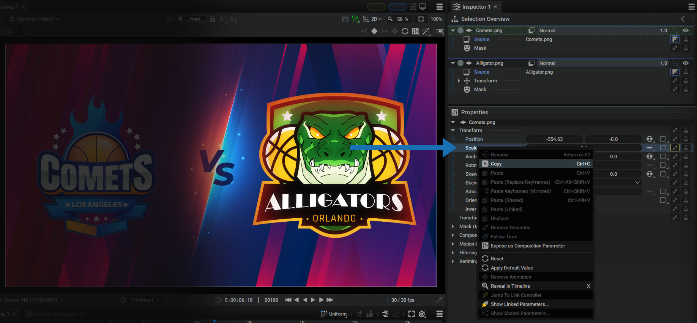The height and width of the screenshot is (323, 697).
Task: Click the Alligatorpng Source link
Action: coord(481,72)
